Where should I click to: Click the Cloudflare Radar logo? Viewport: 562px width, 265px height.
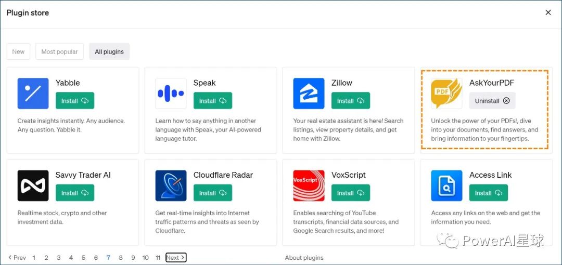pos(171,186)
